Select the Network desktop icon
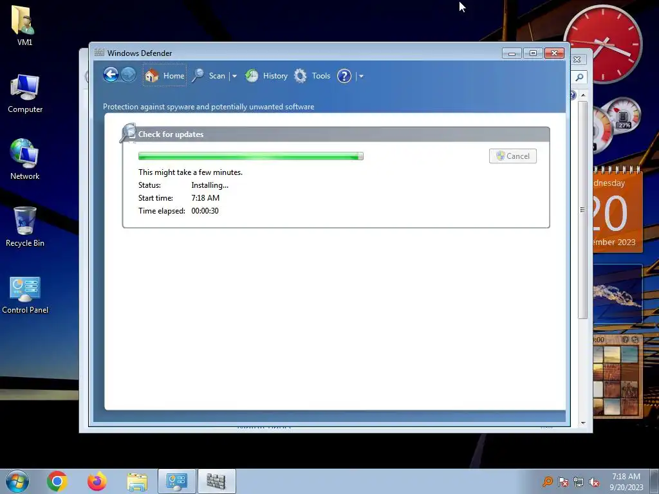The height and width of the screenshot is (494, 659). tap(25, 160)
